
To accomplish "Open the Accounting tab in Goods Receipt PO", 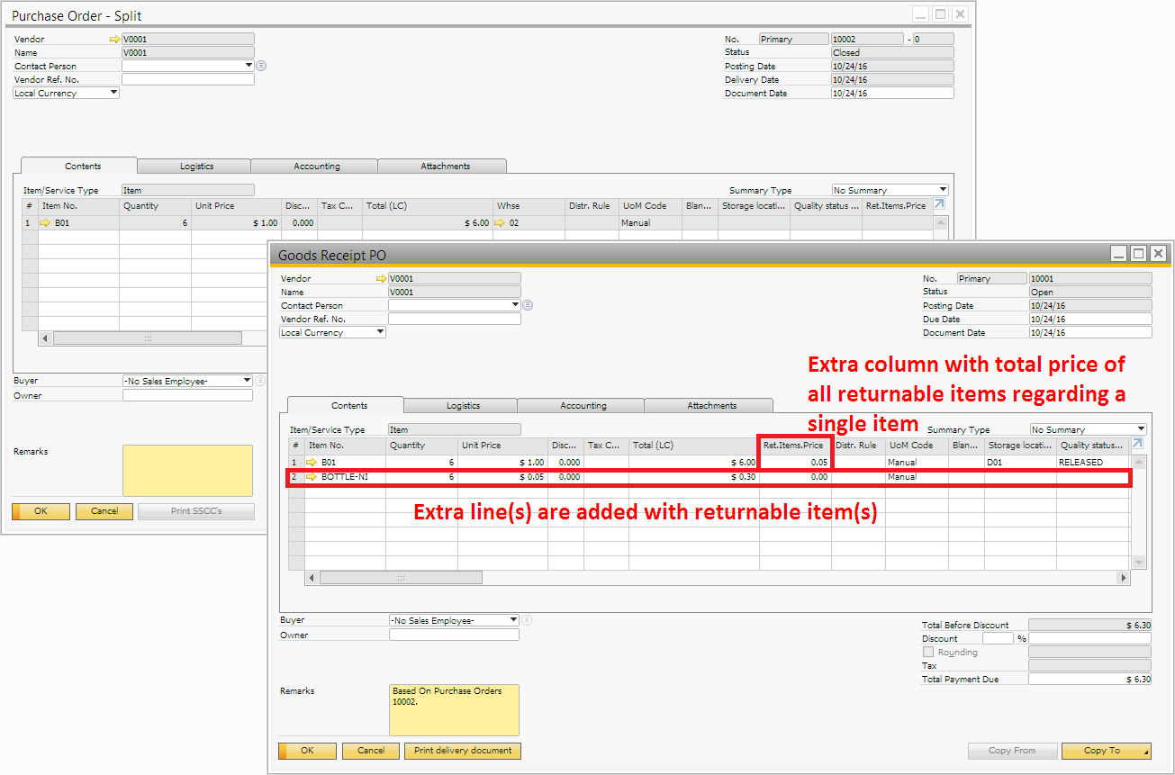I will click(583, 406).
